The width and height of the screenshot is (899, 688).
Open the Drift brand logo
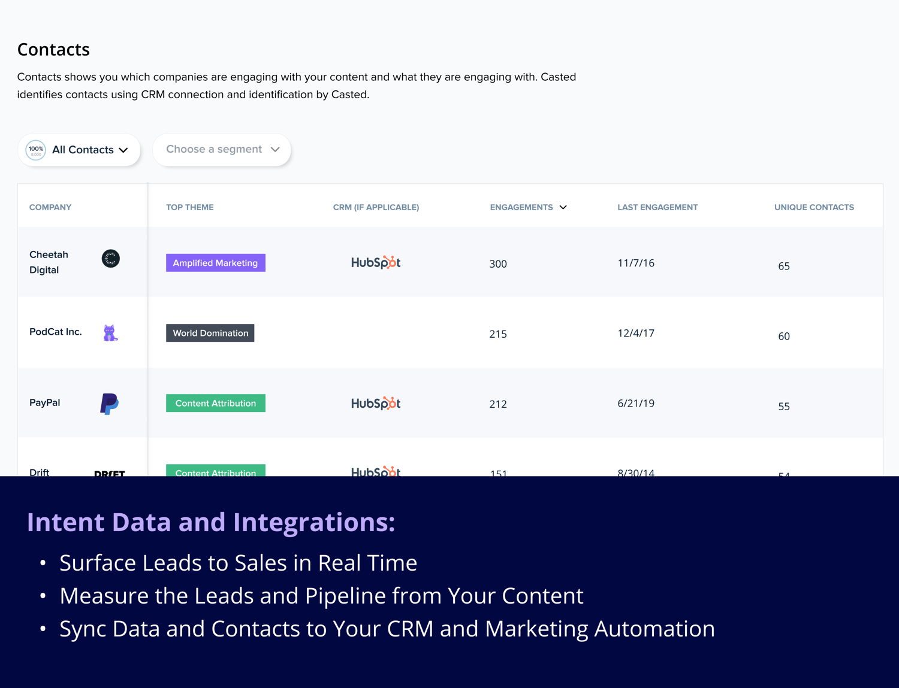[x=110, y=474]
